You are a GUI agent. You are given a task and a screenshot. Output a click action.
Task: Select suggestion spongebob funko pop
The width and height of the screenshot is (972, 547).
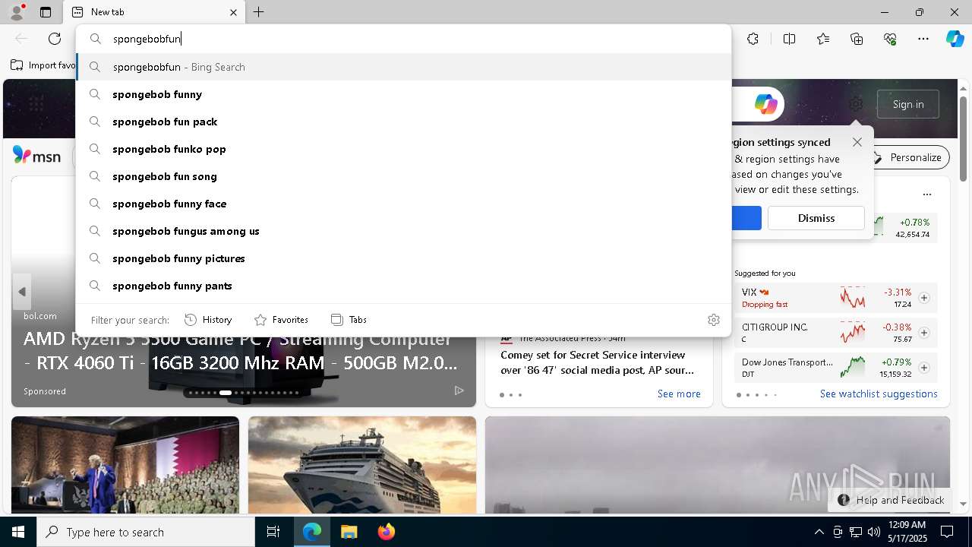coord(403,149)
